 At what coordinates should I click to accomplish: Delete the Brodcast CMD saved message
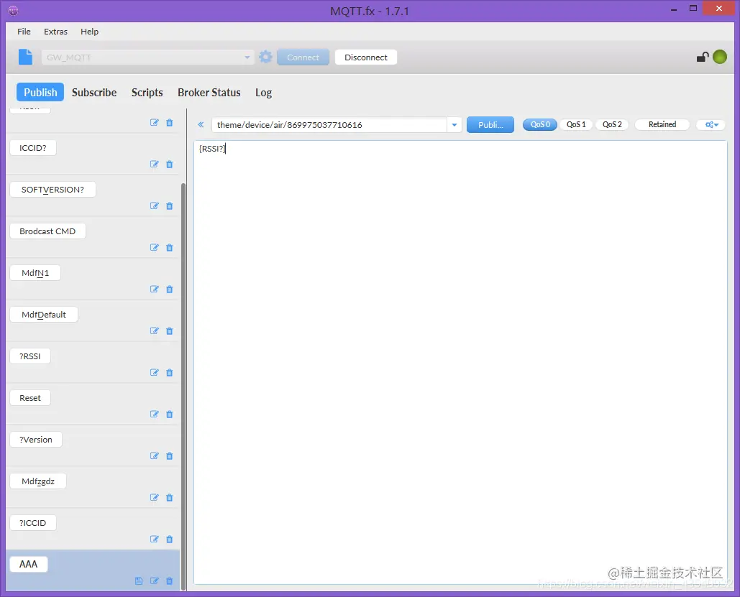coord(170,247)
